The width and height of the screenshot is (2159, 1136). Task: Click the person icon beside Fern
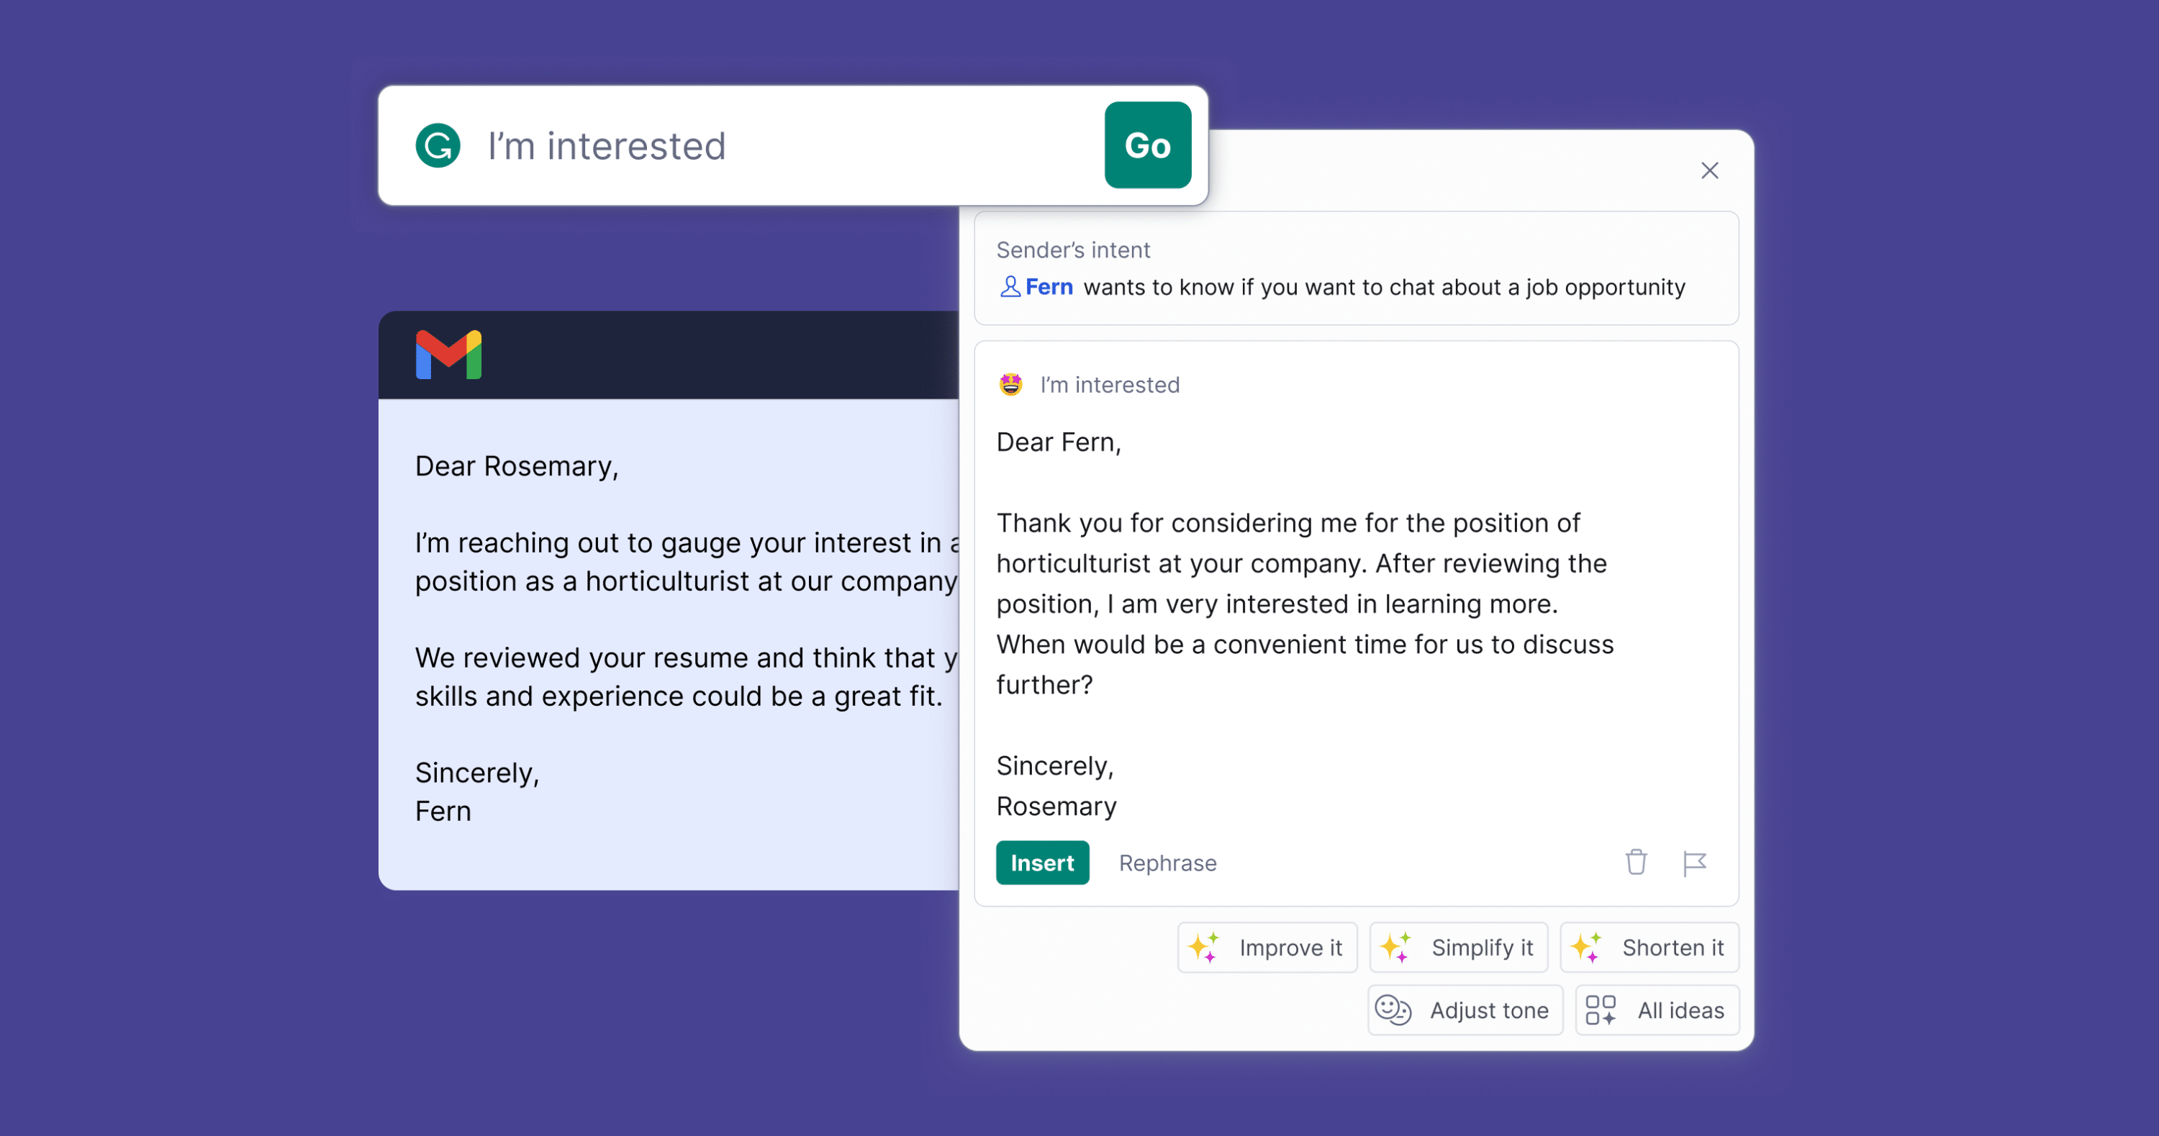click(x=1010, y=287)
